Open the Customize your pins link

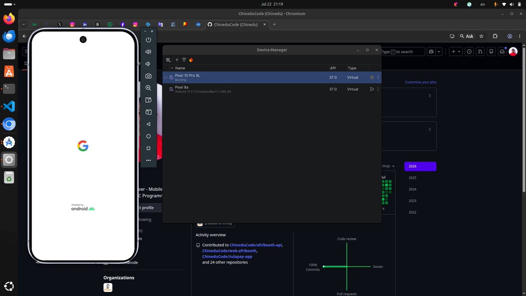pos(421,82)
